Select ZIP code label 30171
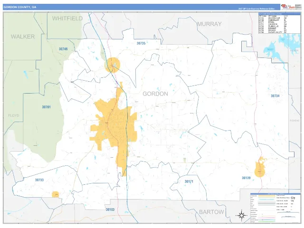This screenshot has width=304, height=228. point(189,181)
